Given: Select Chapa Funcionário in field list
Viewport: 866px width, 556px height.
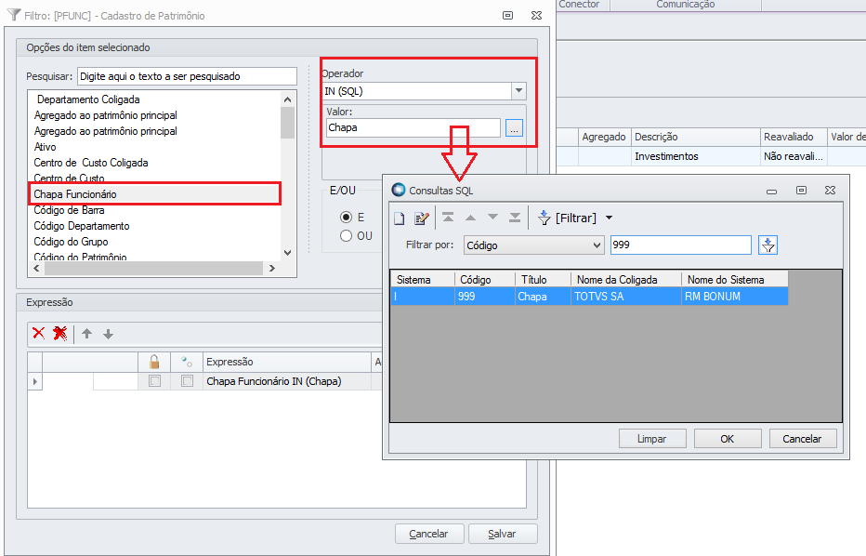Looking at the screenshot, I should (154, 194).
